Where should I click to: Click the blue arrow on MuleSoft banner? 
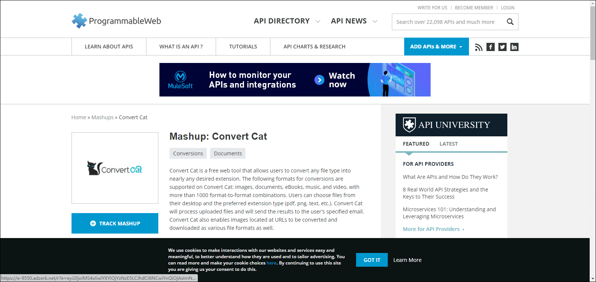(x=319, y=80)
